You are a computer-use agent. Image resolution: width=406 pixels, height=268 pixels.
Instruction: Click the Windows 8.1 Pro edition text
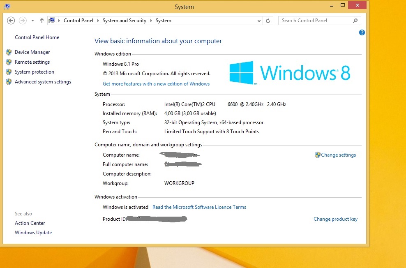point(121,64)
